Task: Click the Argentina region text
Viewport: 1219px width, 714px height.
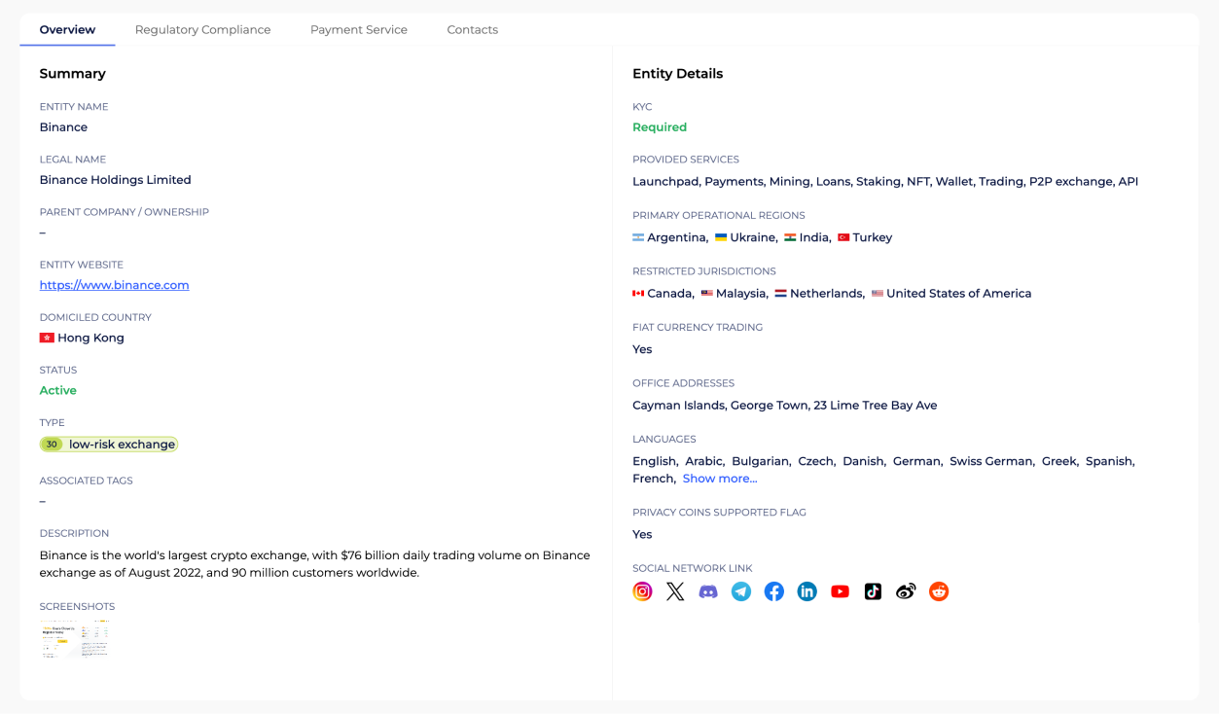Action: point(676,237)
